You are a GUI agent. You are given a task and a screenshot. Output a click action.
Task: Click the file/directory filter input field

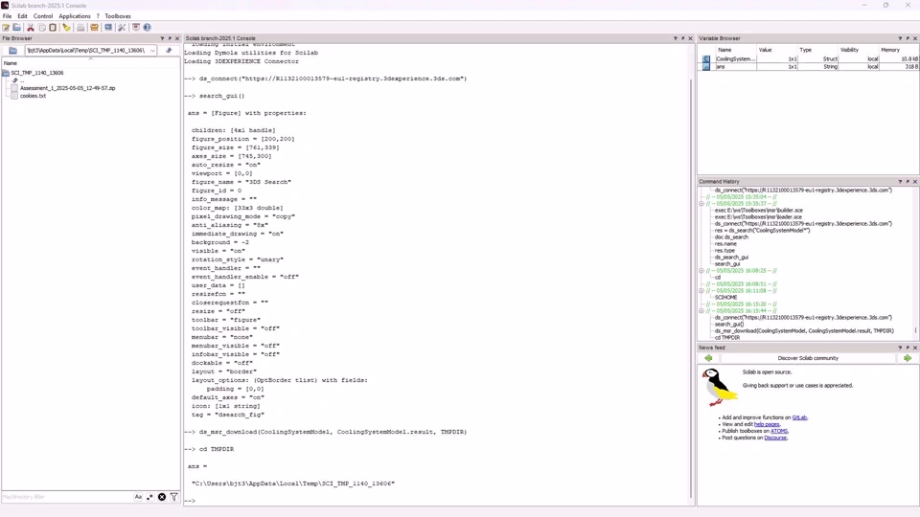[x=67, y=497]
